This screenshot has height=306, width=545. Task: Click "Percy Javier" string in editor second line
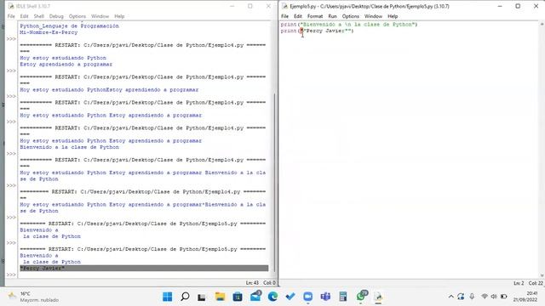(x=326, y=31)
